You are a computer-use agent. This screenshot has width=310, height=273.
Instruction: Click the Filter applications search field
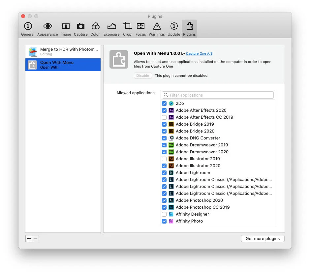pos(218,95)
